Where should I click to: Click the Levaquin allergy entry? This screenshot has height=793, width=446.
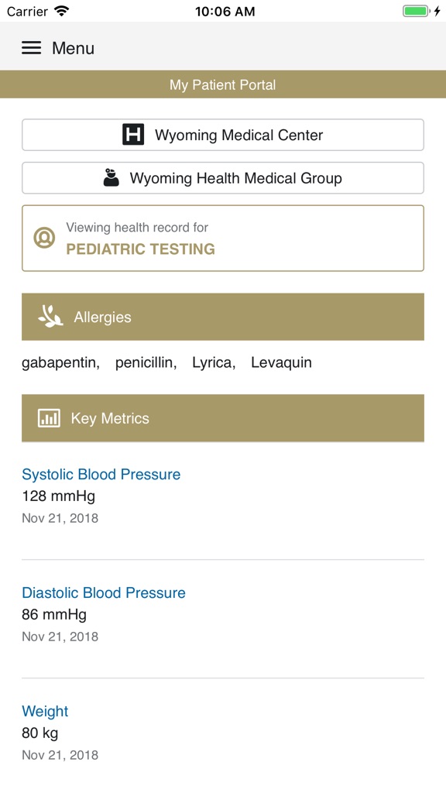click(280, 362)
